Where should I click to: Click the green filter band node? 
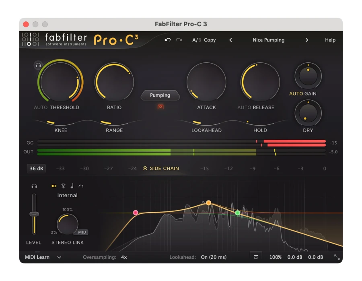(x=237, y=213)
